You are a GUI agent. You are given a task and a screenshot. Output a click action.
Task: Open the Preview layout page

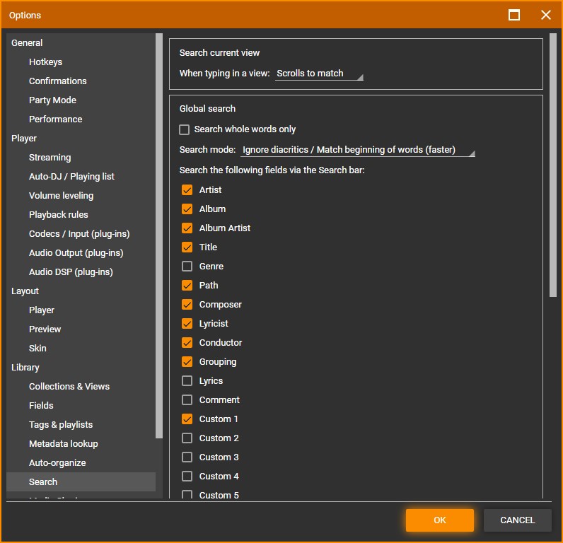tap(45, 329)
